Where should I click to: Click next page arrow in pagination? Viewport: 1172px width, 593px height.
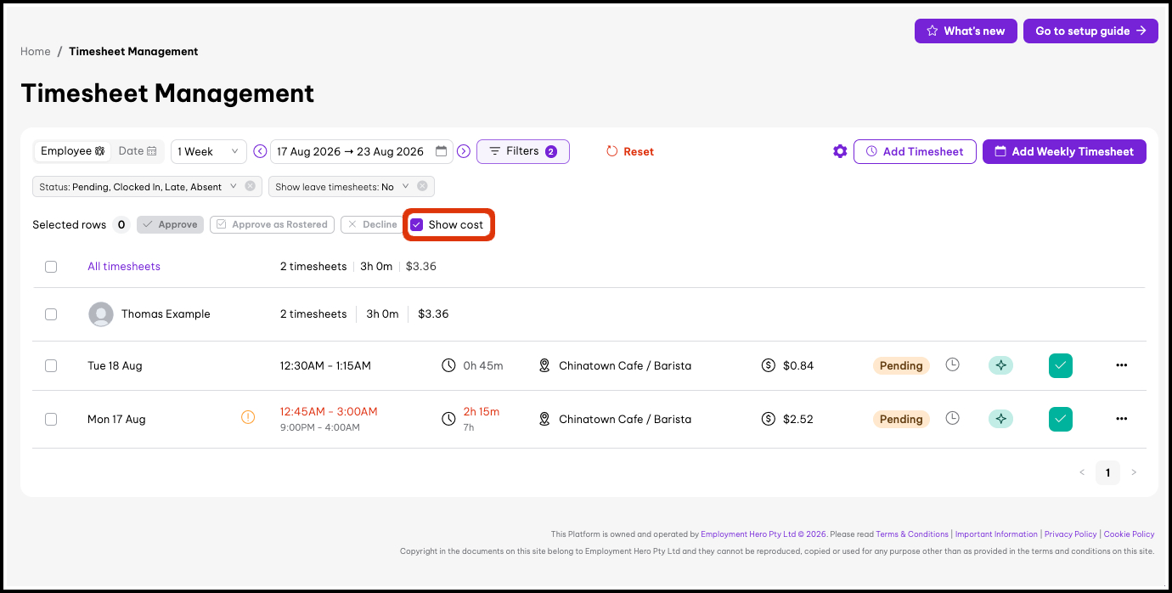pyautogui.click(x=1134, y=472)
